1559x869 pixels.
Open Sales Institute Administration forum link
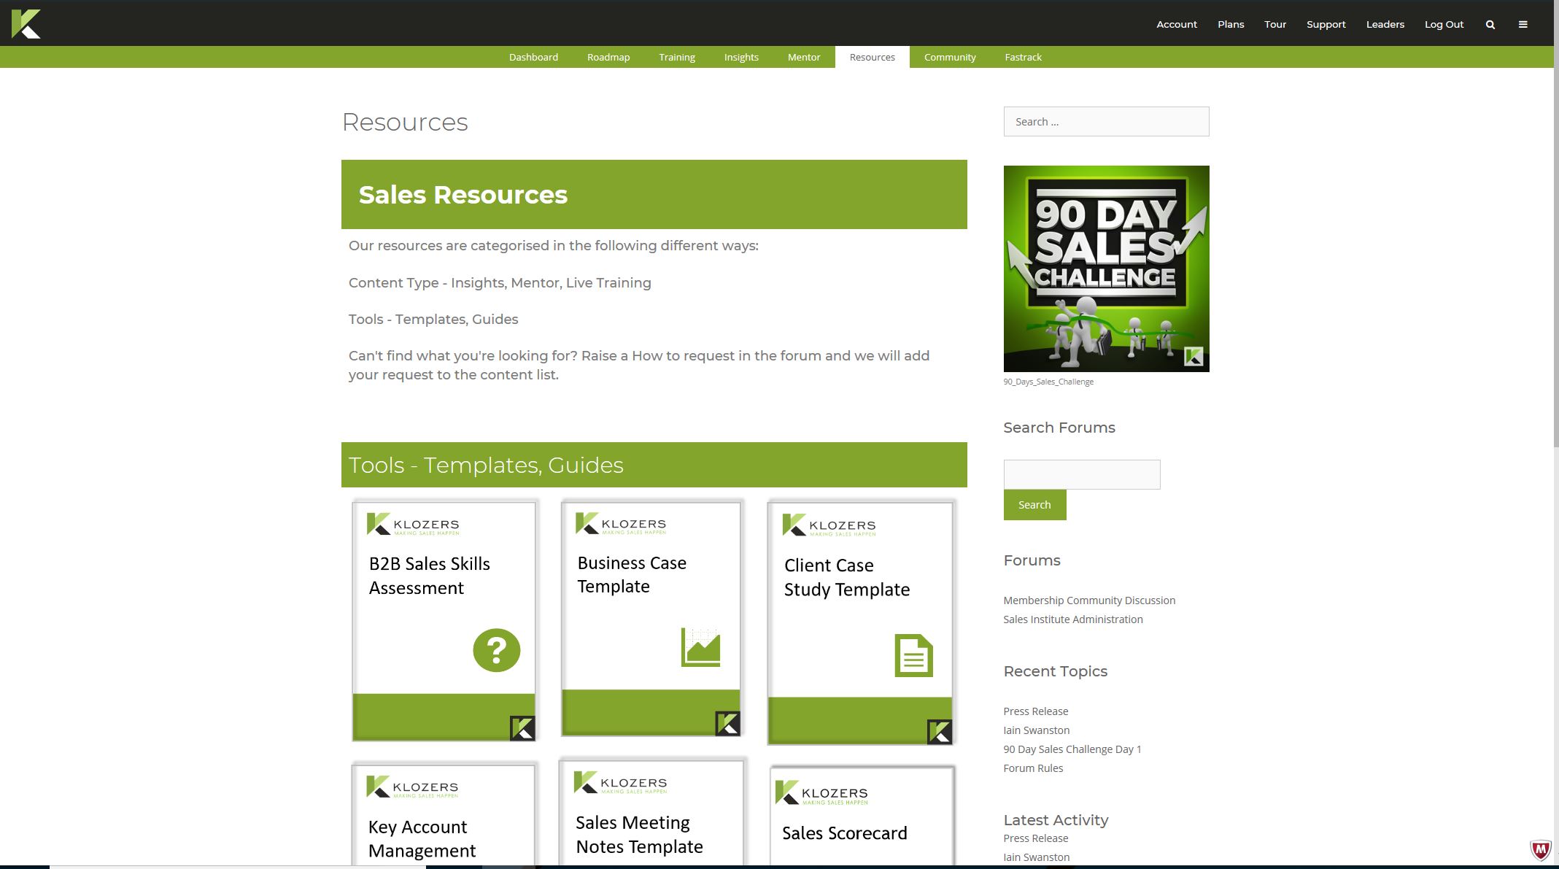pos(1072,619)
